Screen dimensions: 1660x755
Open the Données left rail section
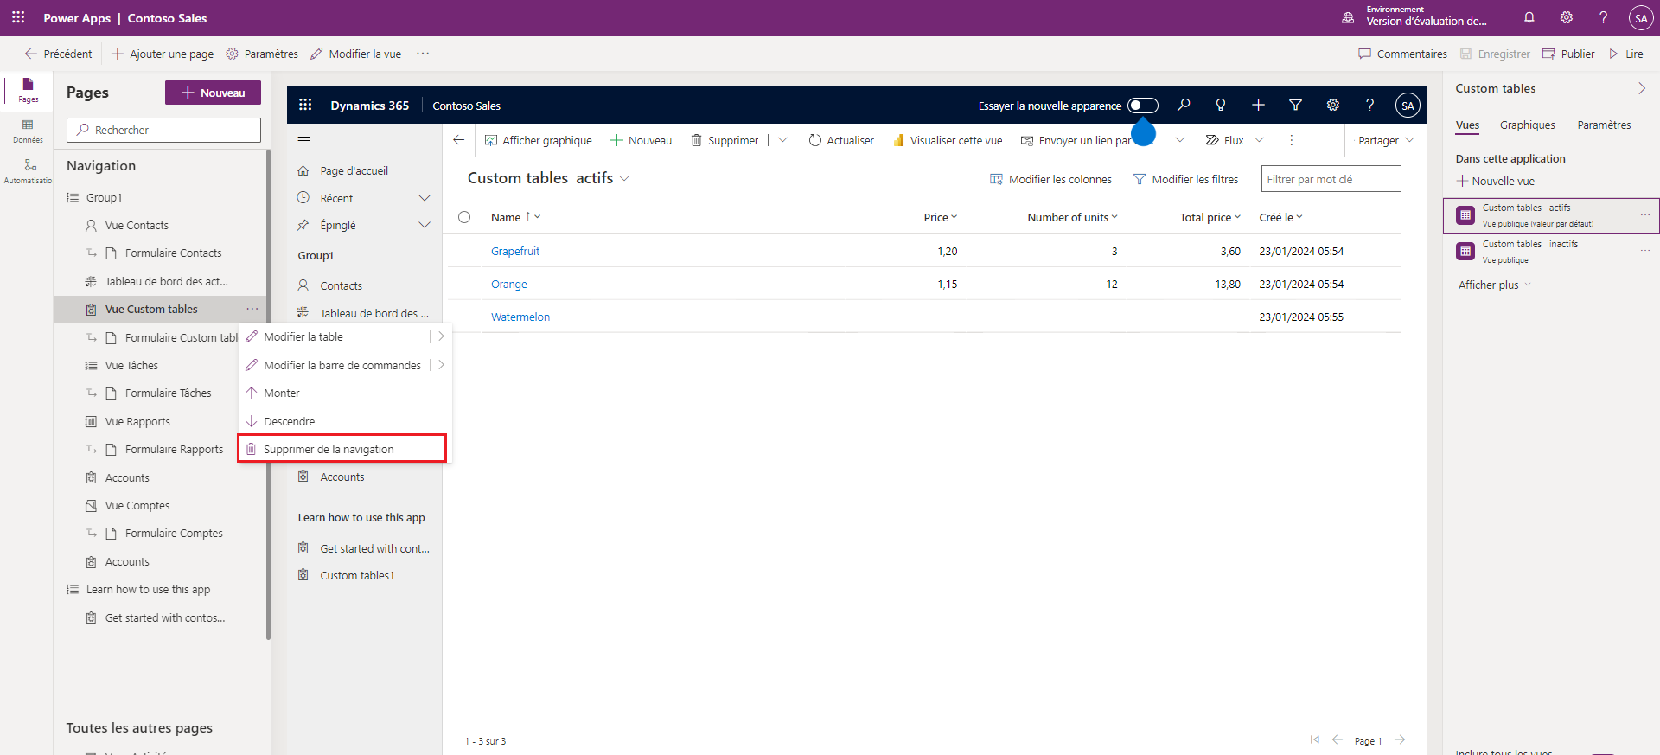[x=28, y=131]
